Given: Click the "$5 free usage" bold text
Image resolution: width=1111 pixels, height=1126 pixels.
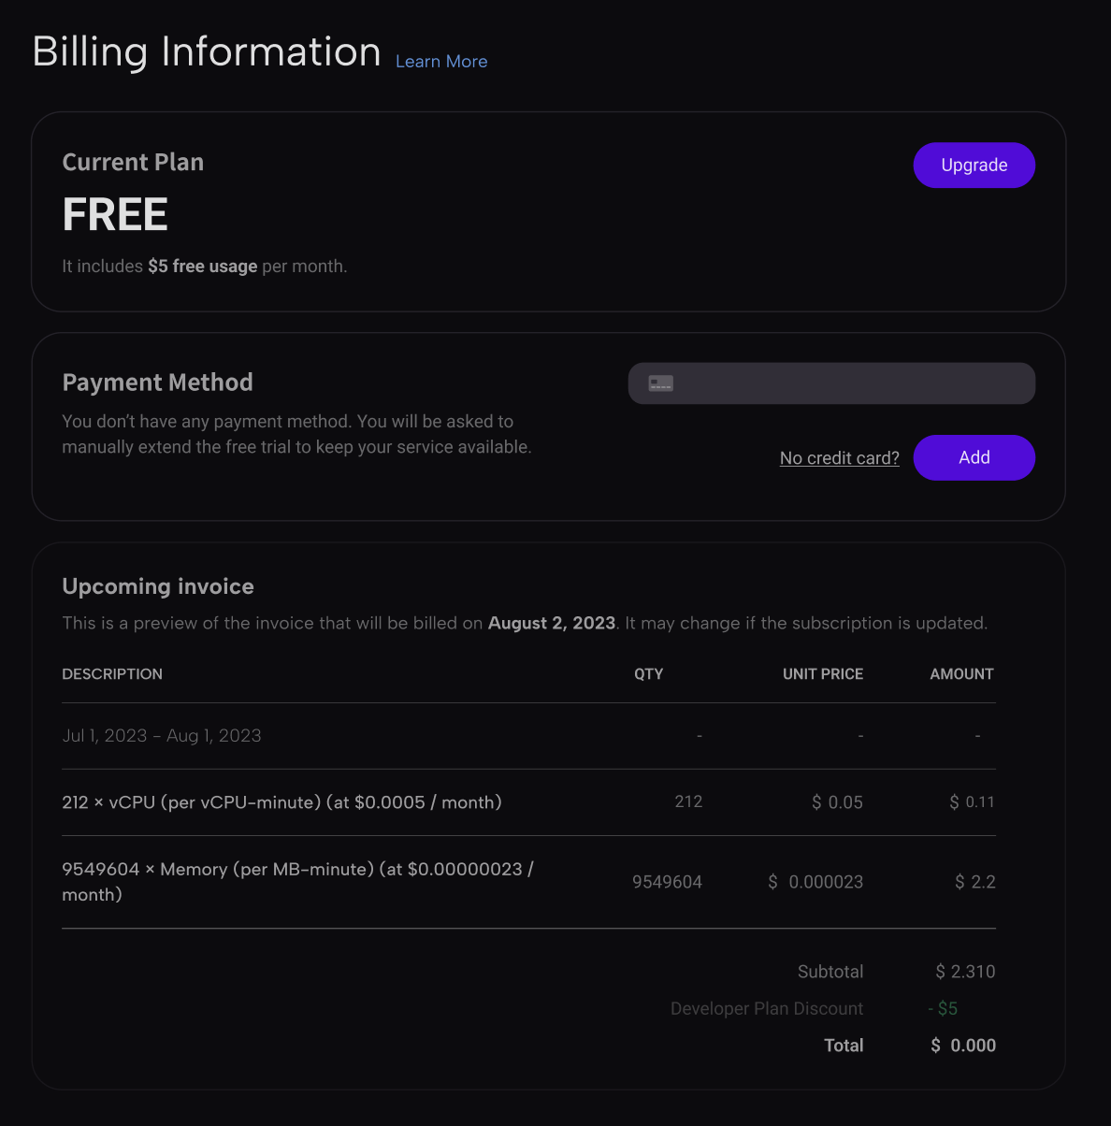Looking at the screenshot, I should 202,267.
